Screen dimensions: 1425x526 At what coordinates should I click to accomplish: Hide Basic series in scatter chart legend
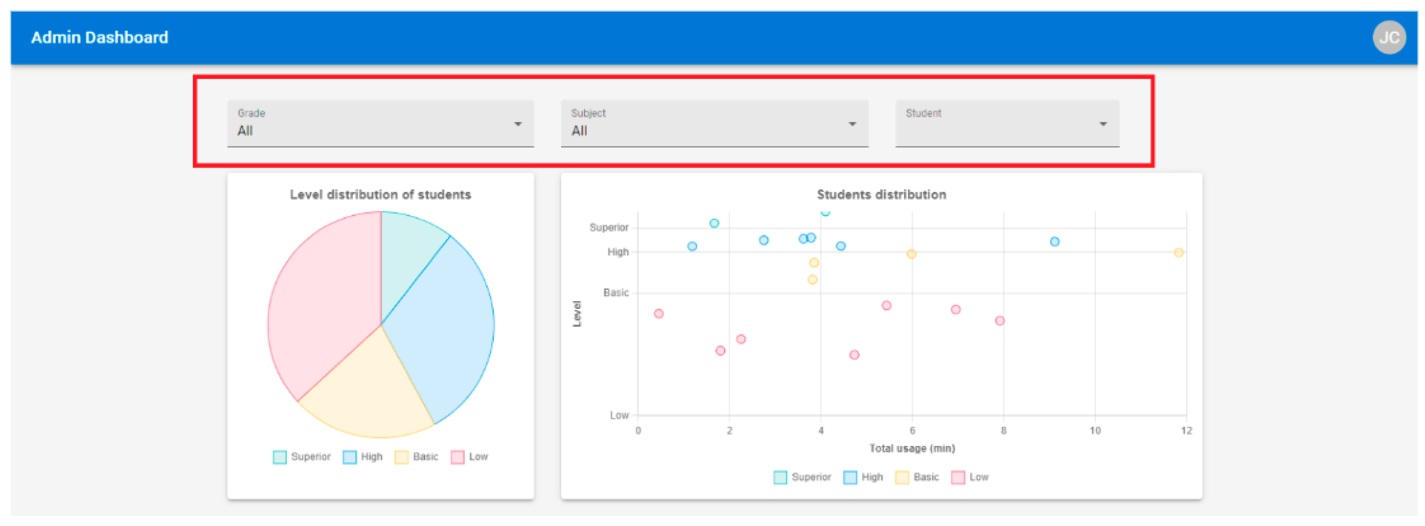917,477
